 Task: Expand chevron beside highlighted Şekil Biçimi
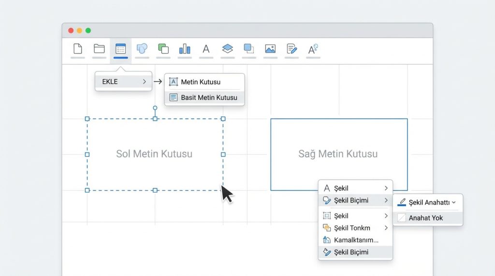[x=386, y=200]
